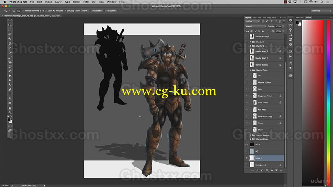
Task: Expand the Render 4 group
Action: tap(251, 42)
